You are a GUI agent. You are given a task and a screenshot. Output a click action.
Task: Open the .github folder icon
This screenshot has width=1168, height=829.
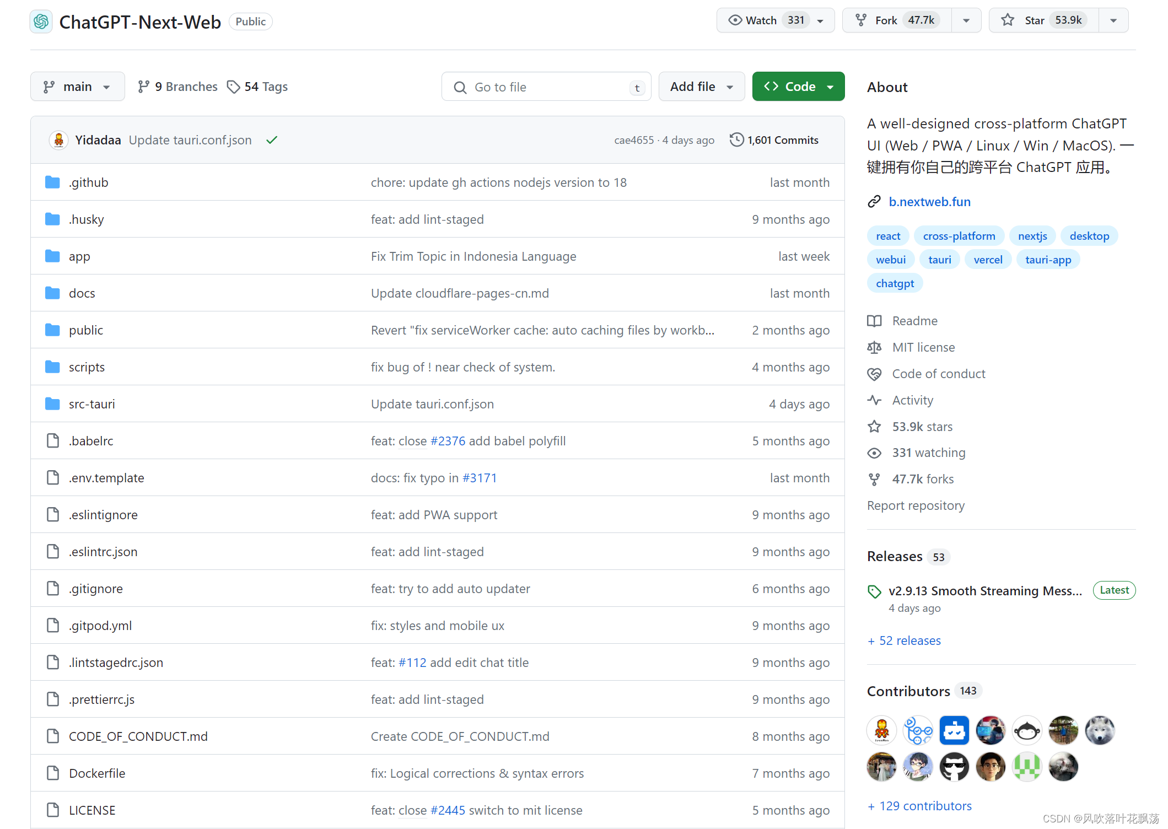52,182
